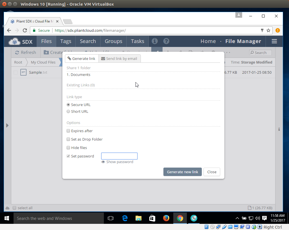Toggle Show password eye
This screenshot has width=289, height=230.
pyautogui.click(x=117, y=162)
